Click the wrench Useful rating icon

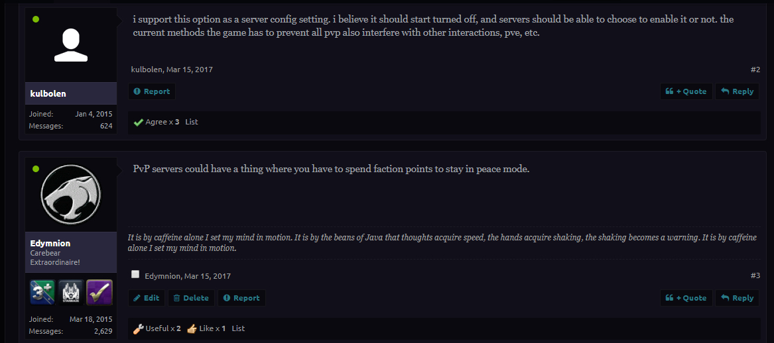click(138, 328)
